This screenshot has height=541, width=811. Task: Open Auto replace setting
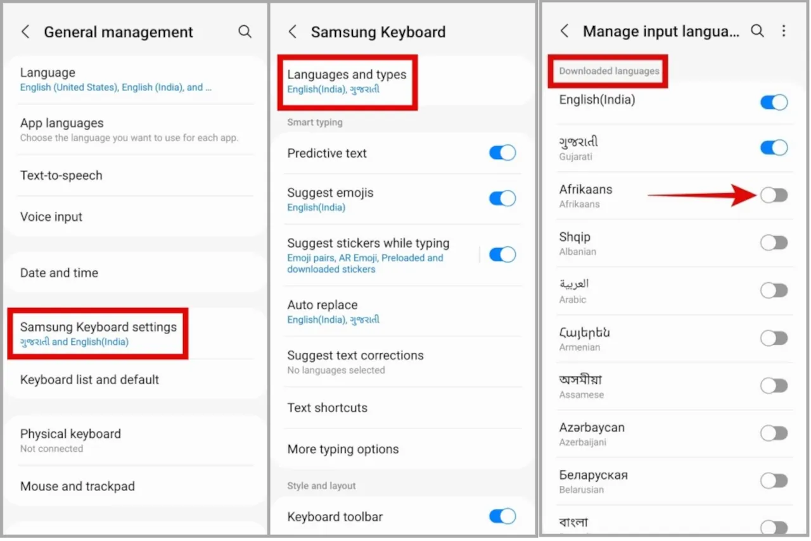point(403,311)
